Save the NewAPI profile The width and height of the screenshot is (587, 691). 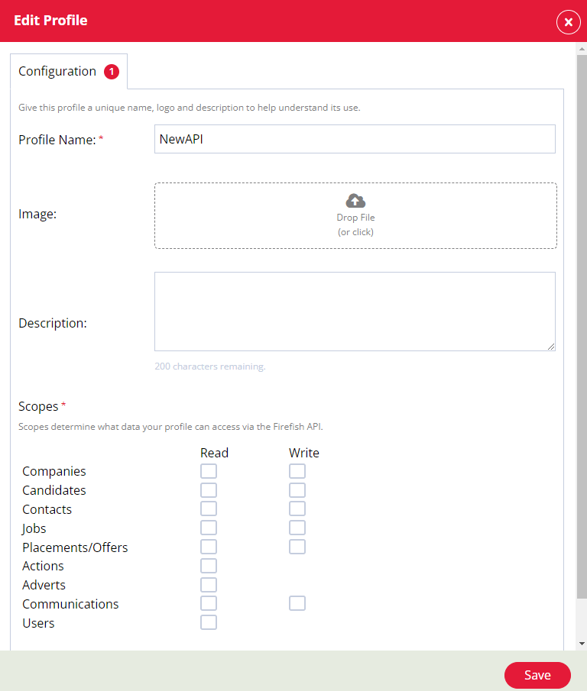[537, 675]
